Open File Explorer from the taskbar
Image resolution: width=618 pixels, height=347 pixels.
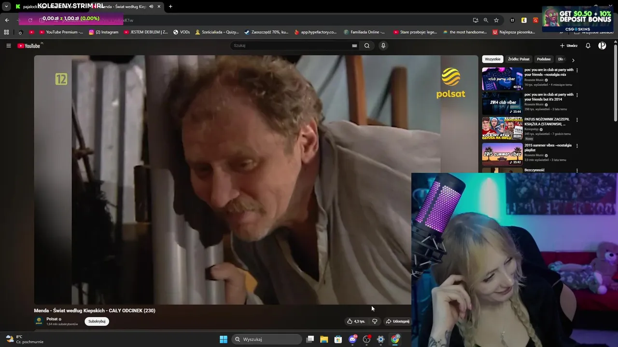click(324, 339)
